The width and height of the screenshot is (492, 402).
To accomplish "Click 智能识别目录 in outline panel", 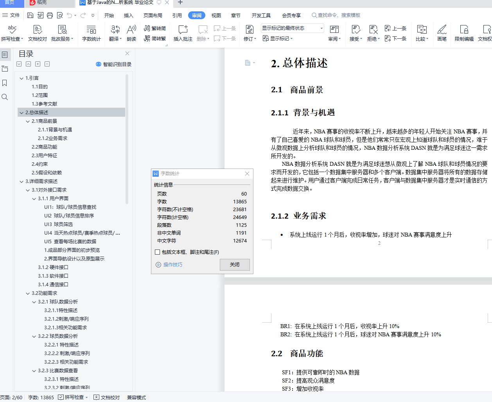I will coord(113,64).
